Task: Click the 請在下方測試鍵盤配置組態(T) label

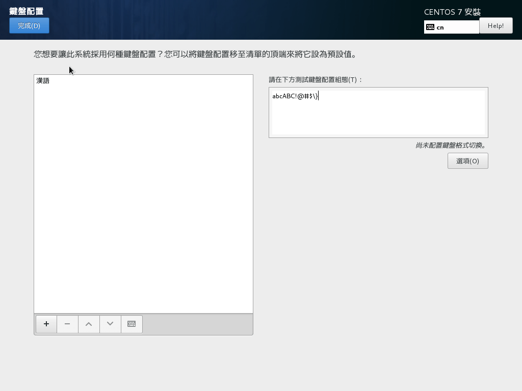Action: tap(316, 80)
